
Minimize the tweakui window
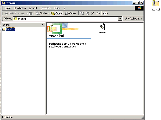click(134, 3)
